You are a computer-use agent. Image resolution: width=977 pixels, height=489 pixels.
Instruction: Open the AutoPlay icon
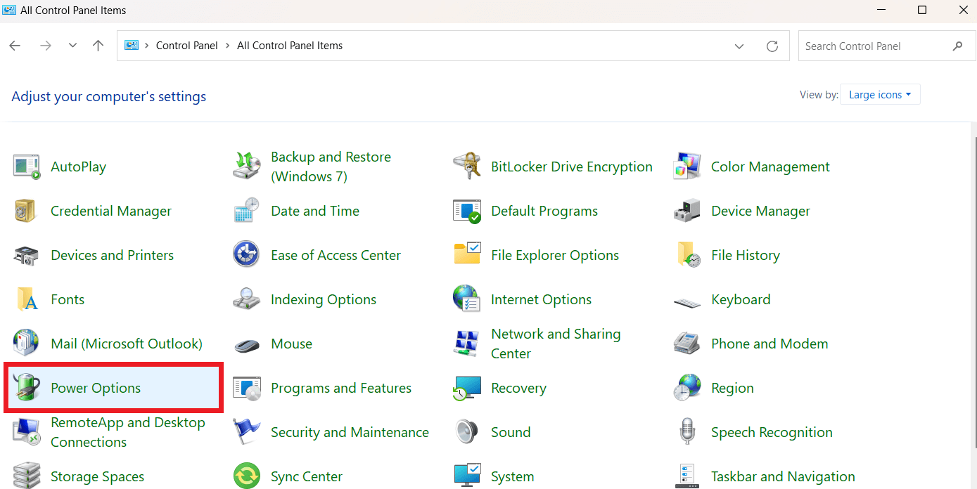27,167
